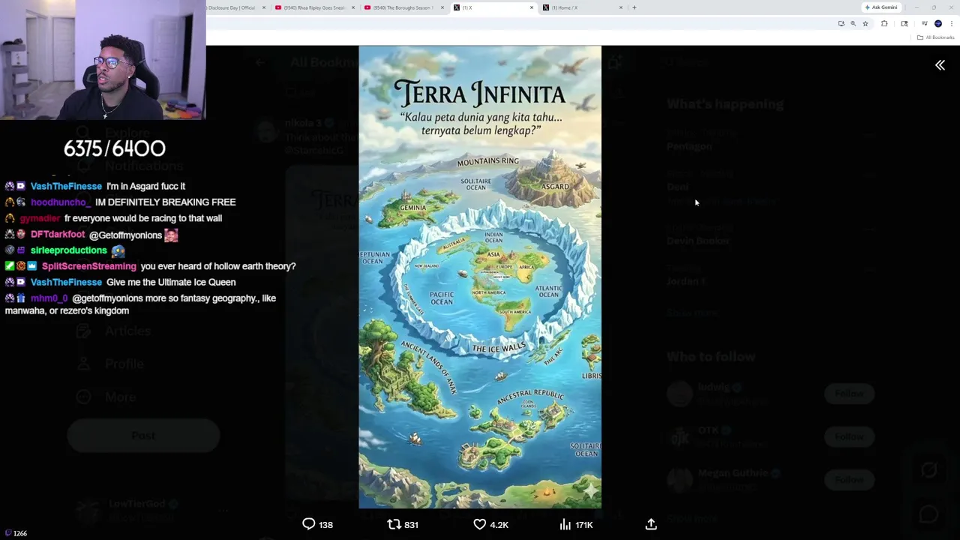The image size is (960, 540).
Task: Click the Terra Infinita map image
Action: coord(480,277)
